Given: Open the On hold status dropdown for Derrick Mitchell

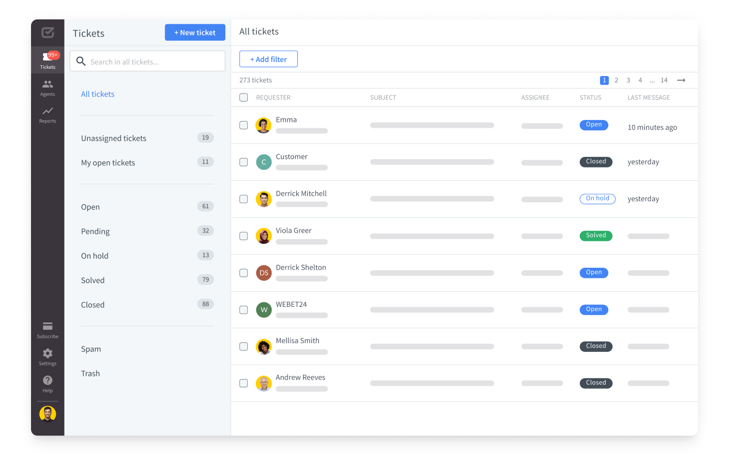Looking at the screenshot, I should pyautogui.click(x=597, y=198).
